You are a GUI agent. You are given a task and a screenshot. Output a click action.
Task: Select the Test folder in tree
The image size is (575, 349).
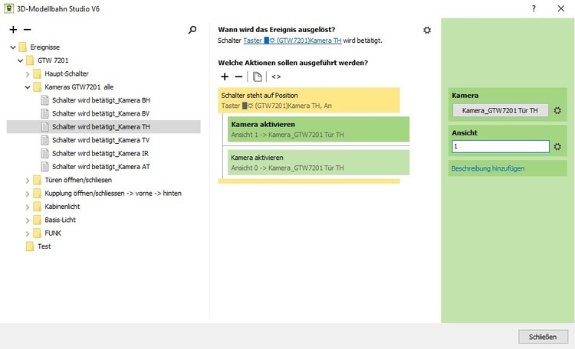[x=44, y=246]
